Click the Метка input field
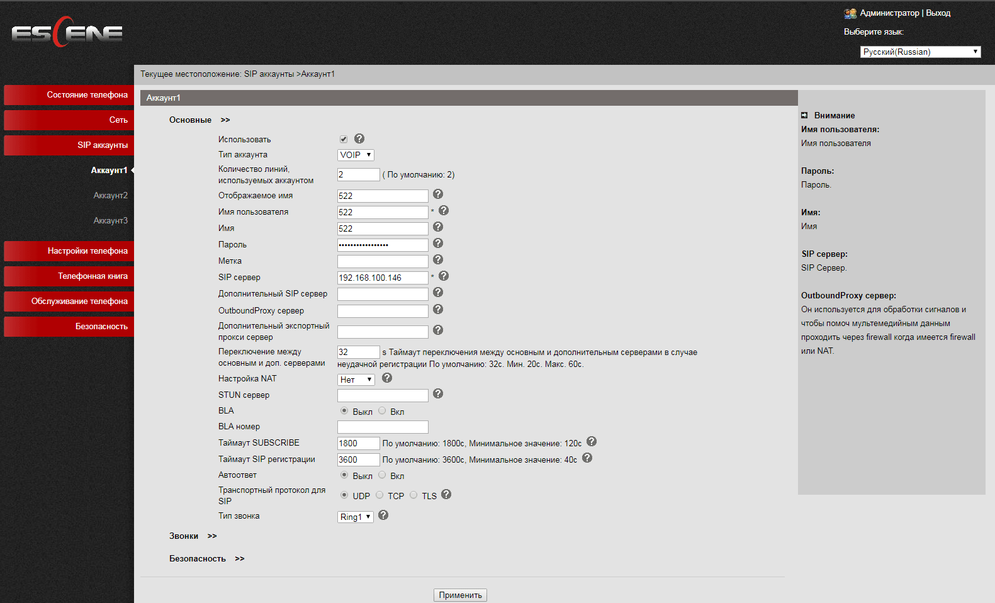This screenshot has width=995, height=603. click(x=383, y=261)
